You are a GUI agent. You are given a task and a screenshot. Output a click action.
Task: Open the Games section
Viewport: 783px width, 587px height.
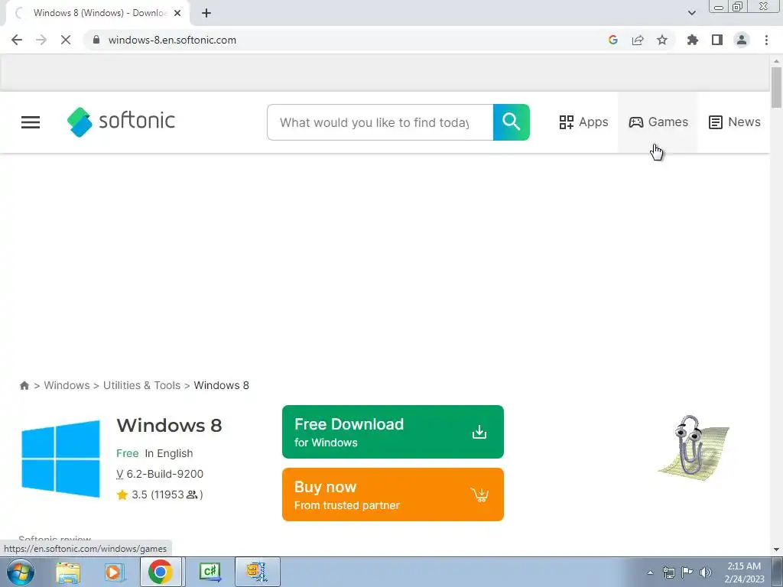click(x=658, y=122)
